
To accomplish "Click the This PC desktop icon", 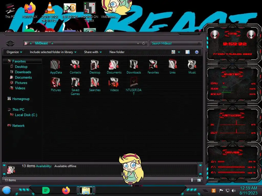I will click(10, 11).
